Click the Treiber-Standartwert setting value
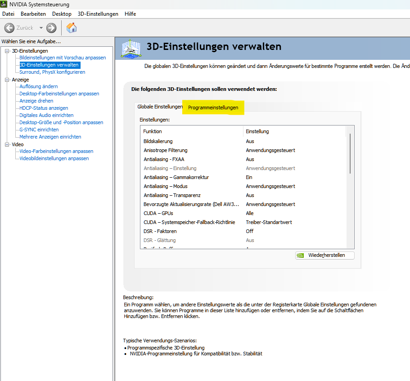The width and height of the screenshot is (410, 381). pyautogui.click(x=269, y=222)
